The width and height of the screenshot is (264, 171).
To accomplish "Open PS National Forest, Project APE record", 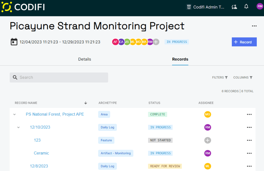I will [x=55, y=114].
